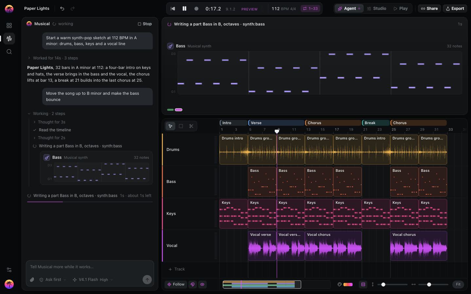The image size is (471, 294).
Task: Select the pointer tool in timeline toolbar
Action: pyautogui.click(x=170, y=126)
